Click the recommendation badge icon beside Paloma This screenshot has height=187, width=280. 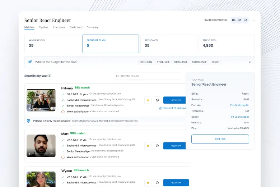pyautogui.click(x=28, y=121)
